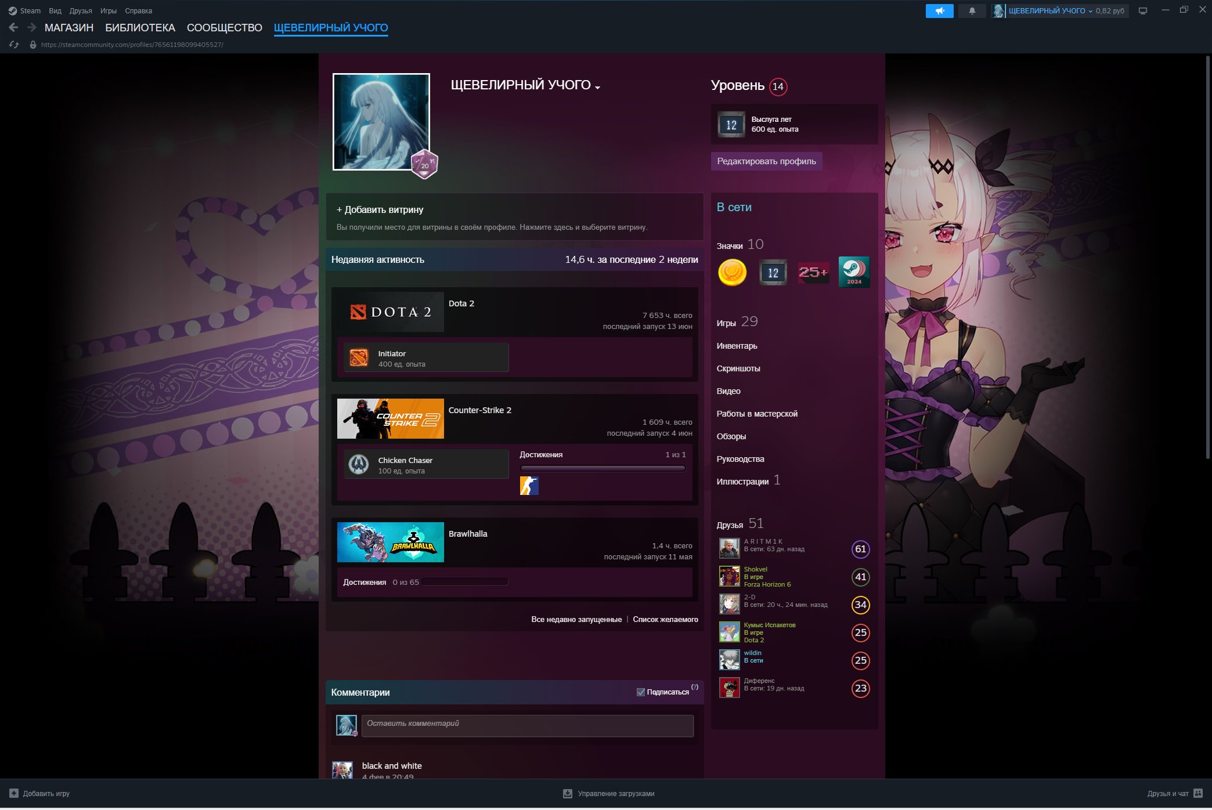Open Список желаемого link
The width and height of the screenshot is (1212, 810).
tap(665, 619)
